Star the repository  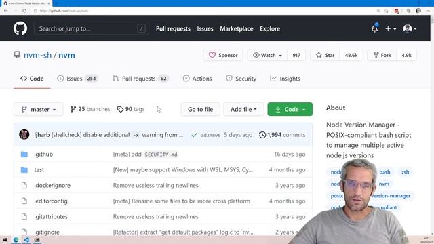(x=325, y=55)
